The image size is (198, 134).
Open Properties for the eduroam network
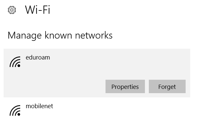click(125, 87)
